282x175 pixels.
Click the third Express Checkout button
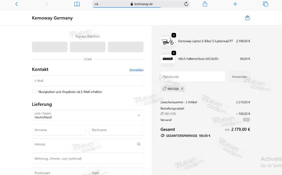point(126,47)
